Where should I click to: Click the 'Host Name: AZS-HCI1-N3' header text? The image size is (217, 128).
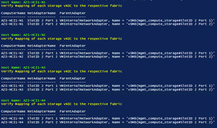(x=23, y=68)
